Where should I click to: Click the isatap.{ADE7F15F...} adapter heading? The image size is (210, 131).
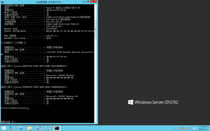[34, 66]
